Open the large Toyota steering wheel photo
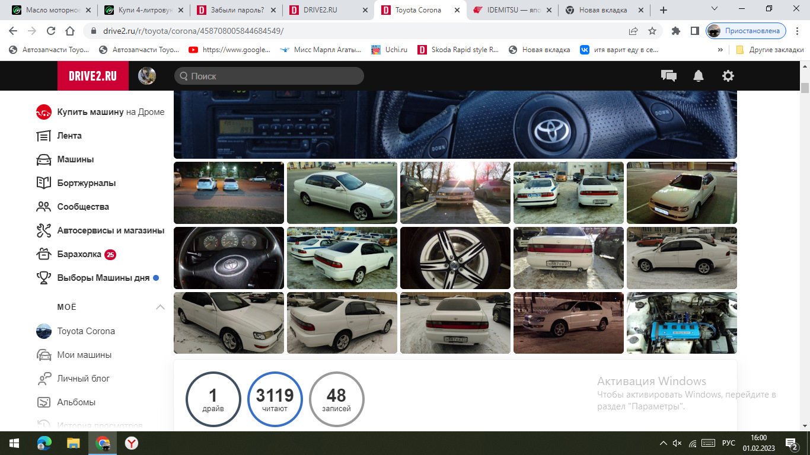The width and height of the screenshot is (810, 455). [455, 124]
